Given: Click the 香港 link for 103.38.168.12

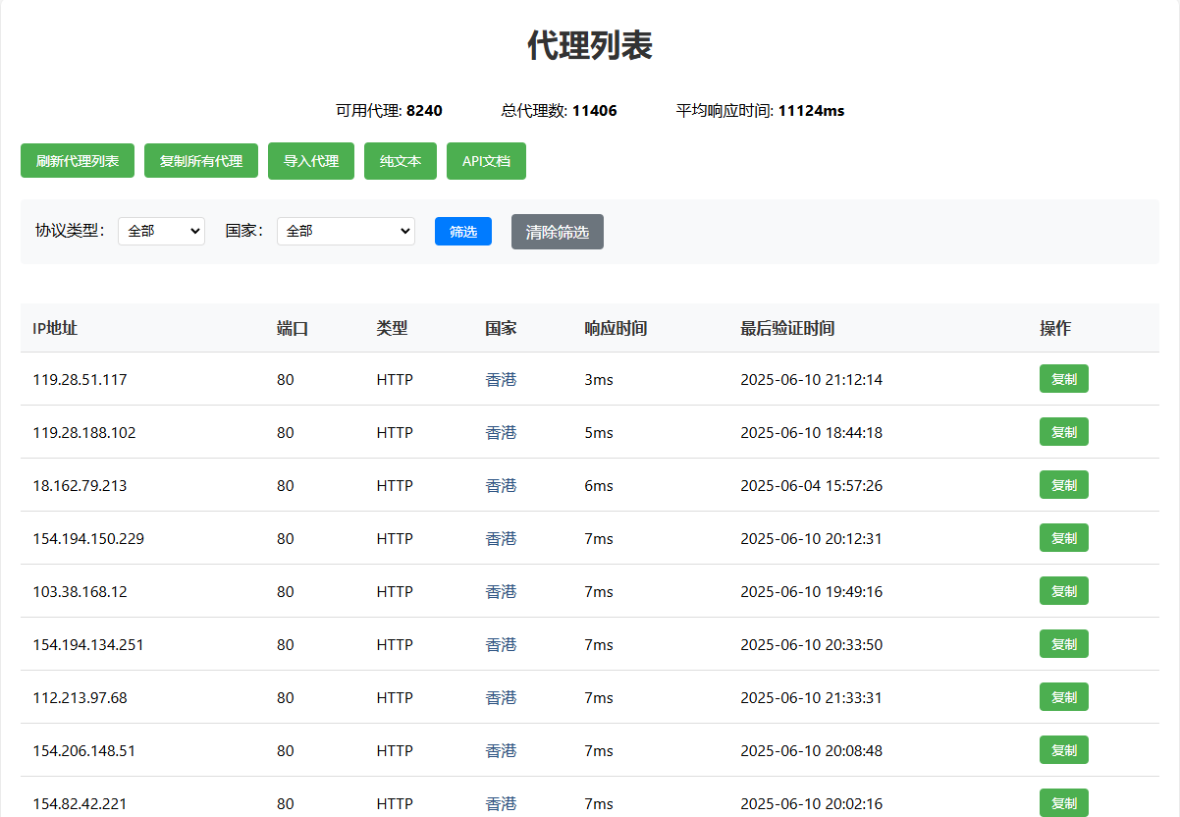Looking at the screenshot, I should click(501, 591).
